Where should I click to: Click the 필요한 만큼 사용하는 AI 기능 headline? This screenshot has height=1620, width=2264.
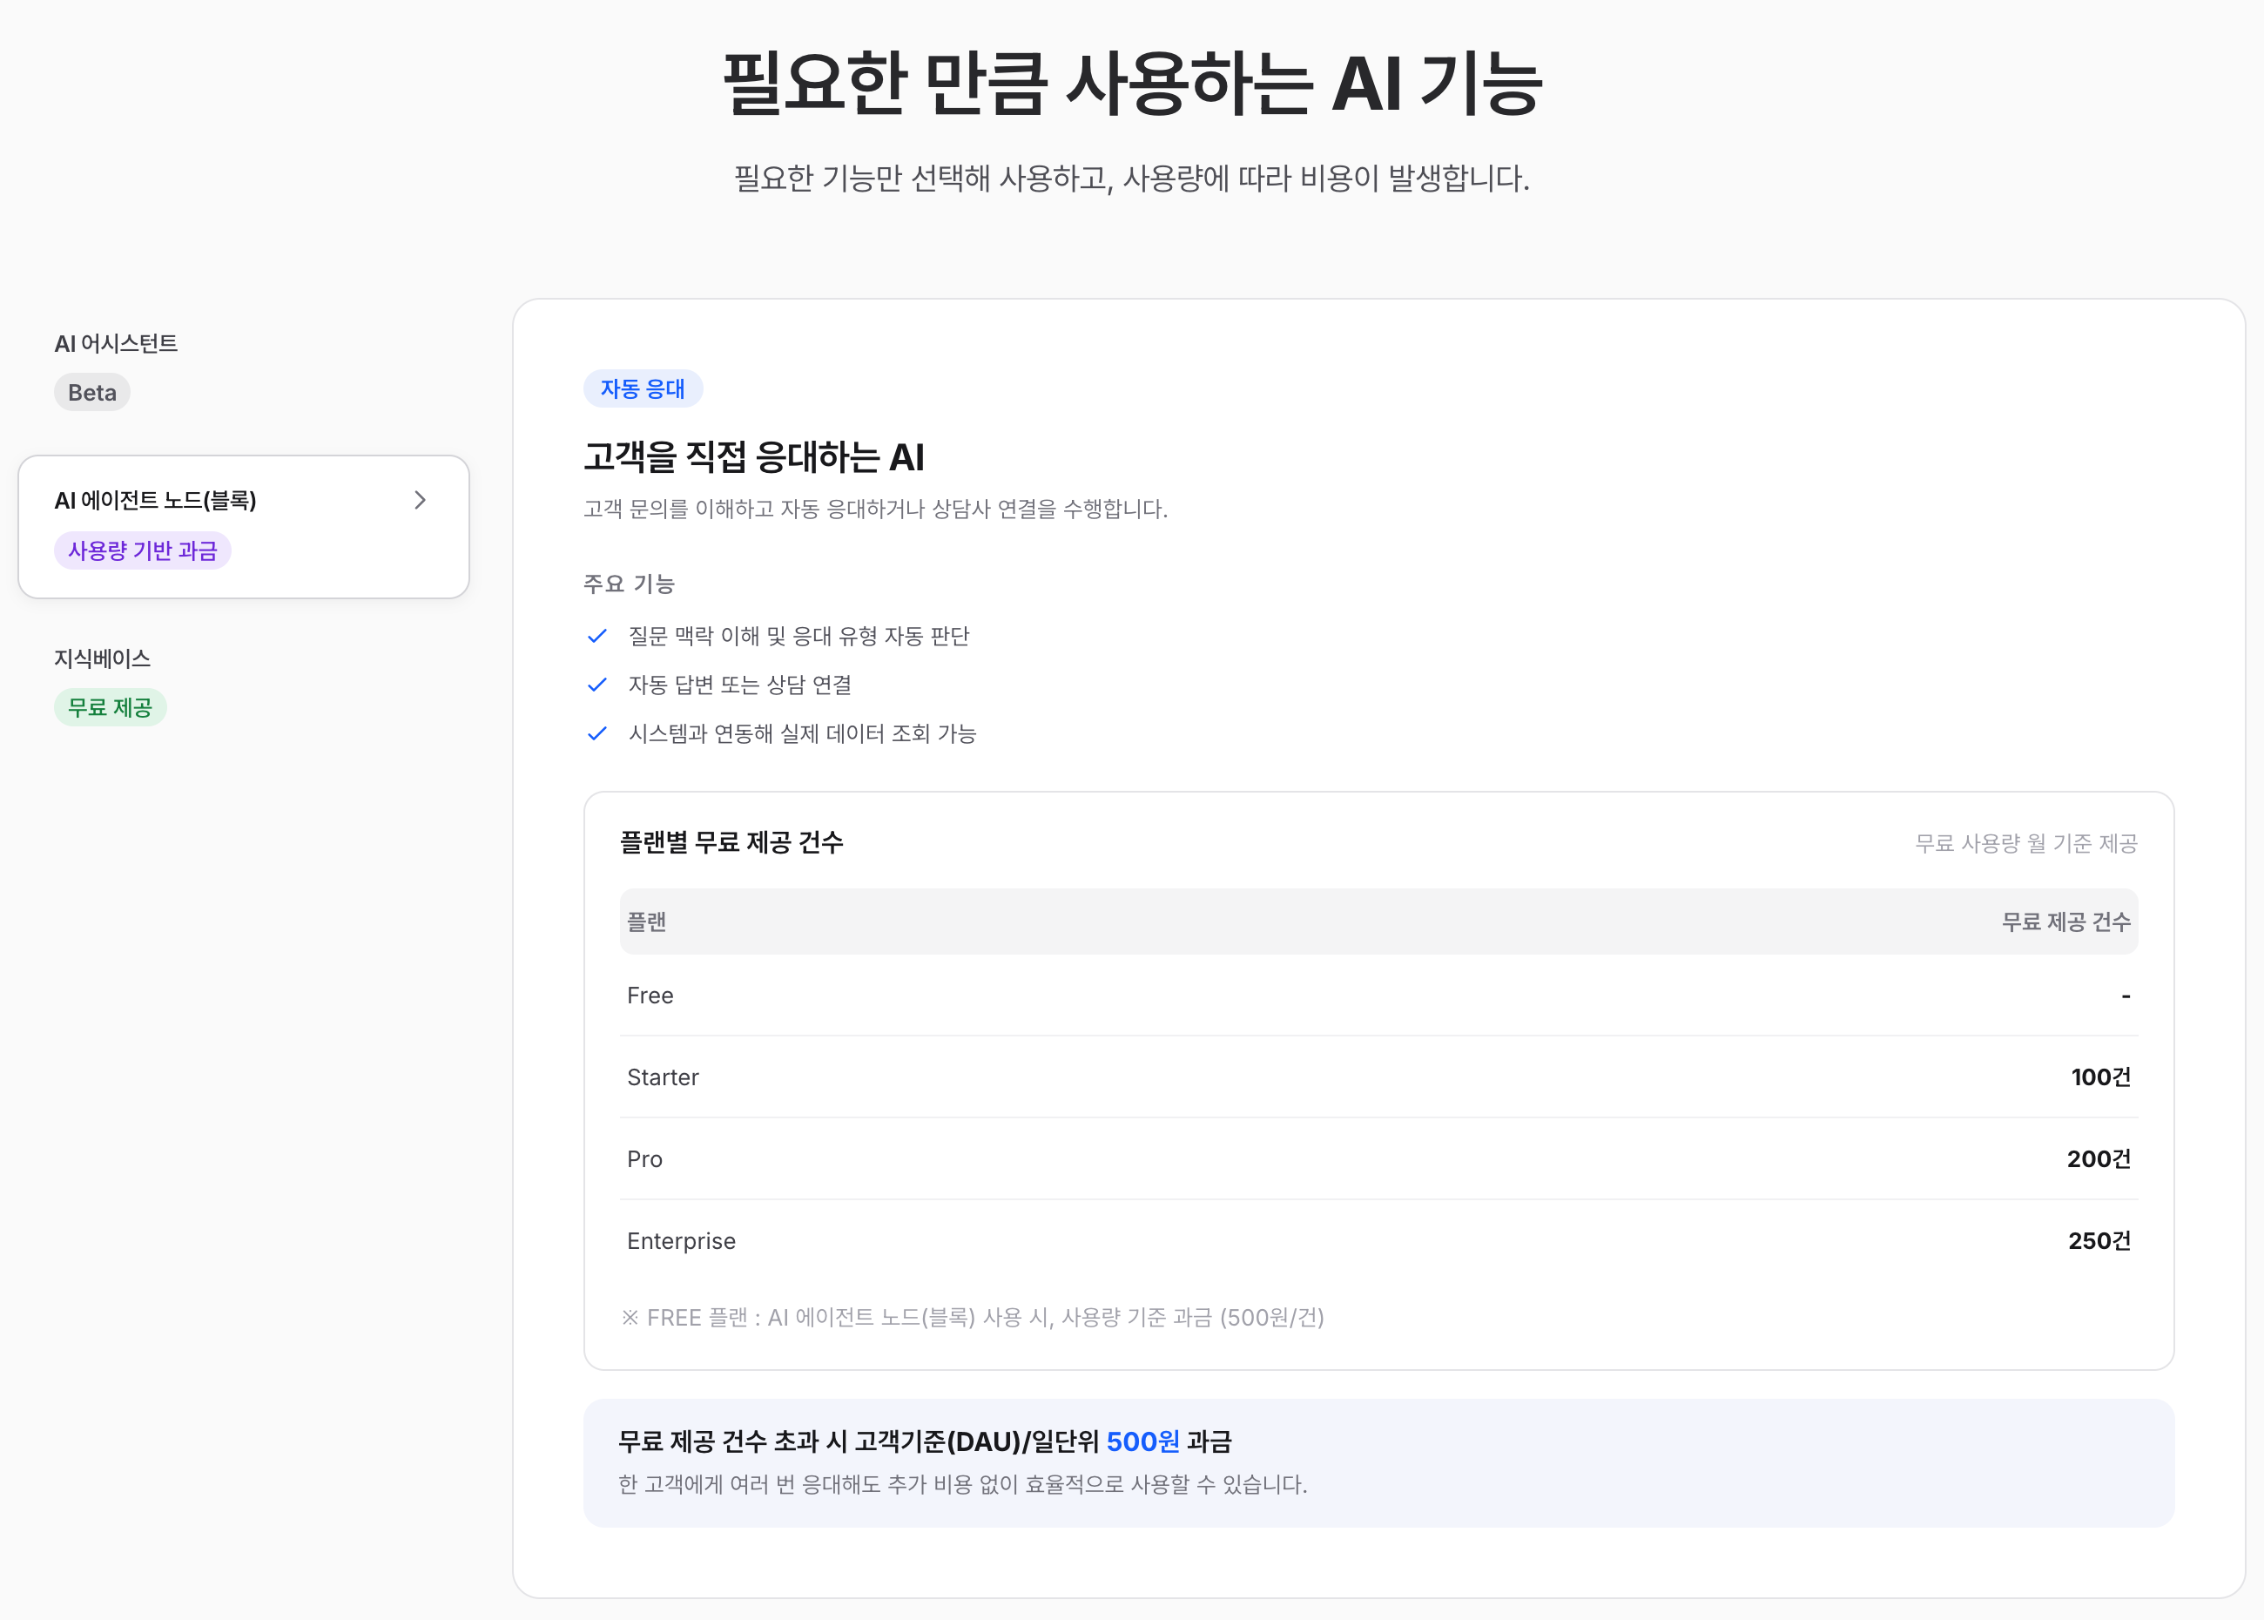[x=1132, y=83]
